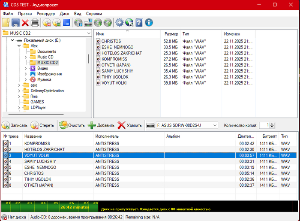Increase number of copies with up arrow
300x221 pixels.
coord(273,123)
